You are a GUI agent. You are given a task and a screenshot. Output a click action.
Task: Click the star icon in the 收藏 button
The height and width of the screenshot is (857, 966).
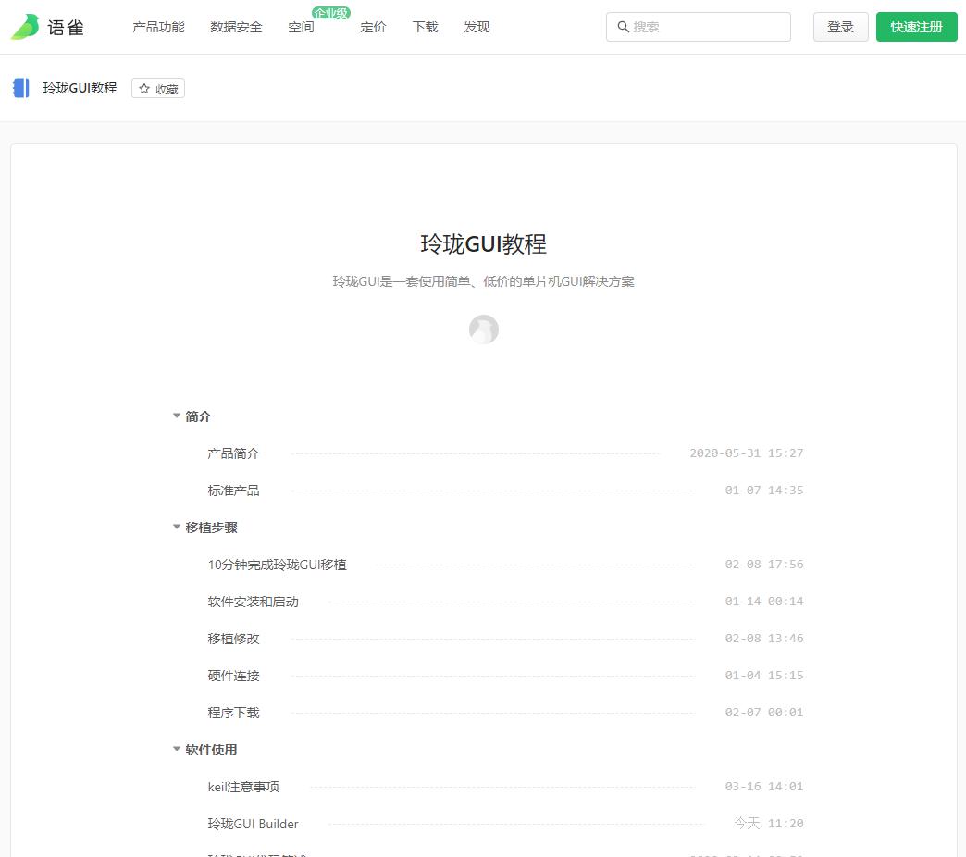(x=144, y=89)
